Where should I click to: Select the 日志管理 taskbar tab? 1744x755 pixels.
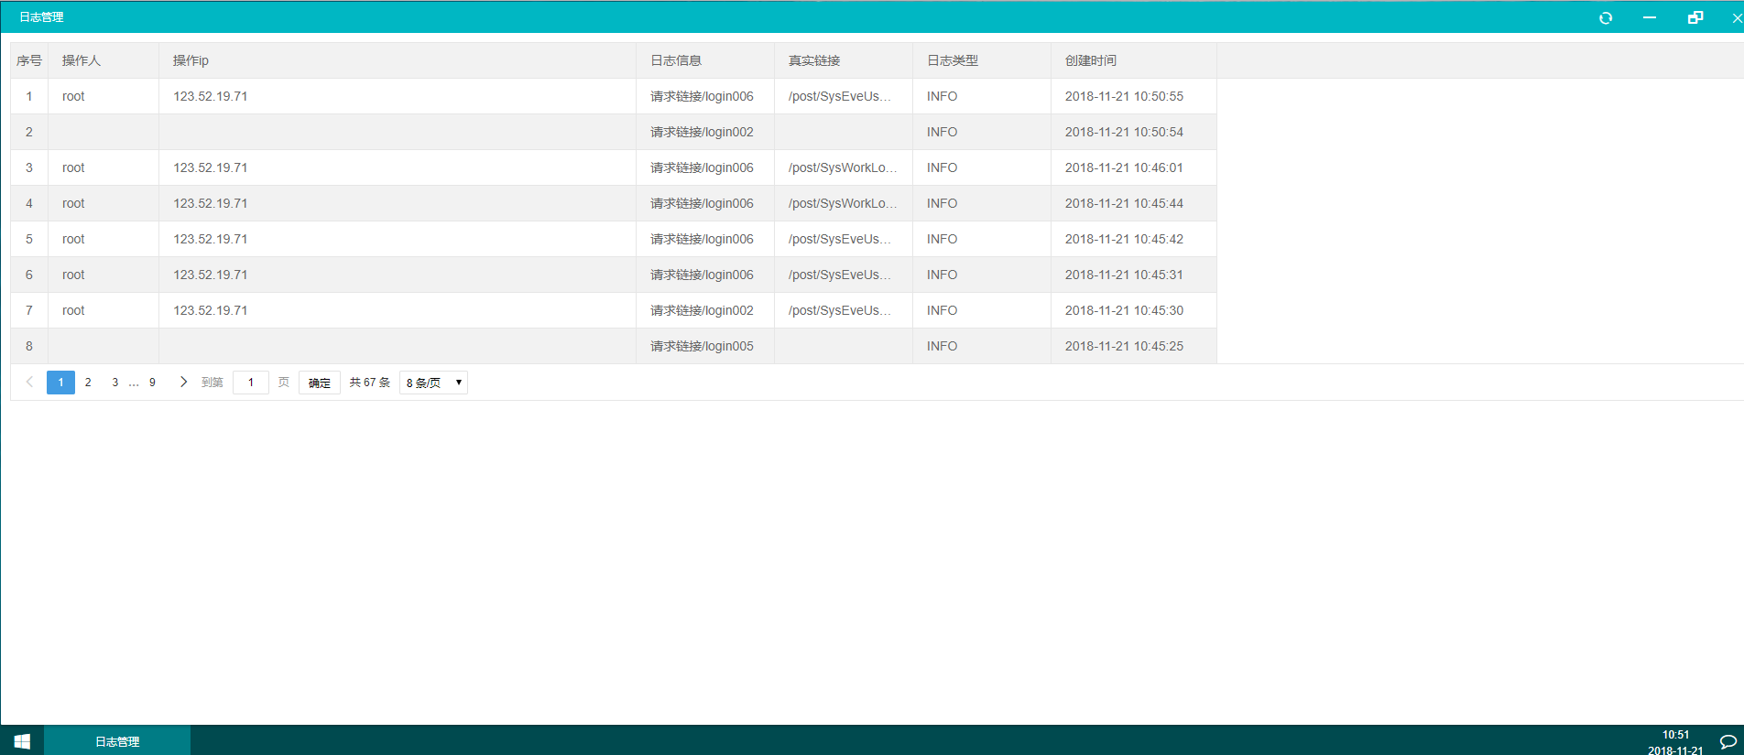(117, 741)
